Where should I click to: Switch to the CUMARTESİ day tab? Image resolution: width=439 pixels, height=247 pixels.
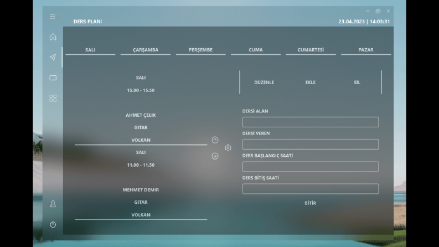[x=311, y=50]
